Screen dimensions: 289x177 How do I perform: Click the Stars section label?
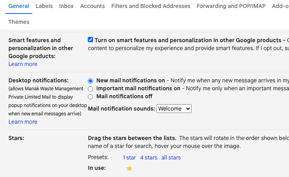pyautogui.click(x=16, y=138)
